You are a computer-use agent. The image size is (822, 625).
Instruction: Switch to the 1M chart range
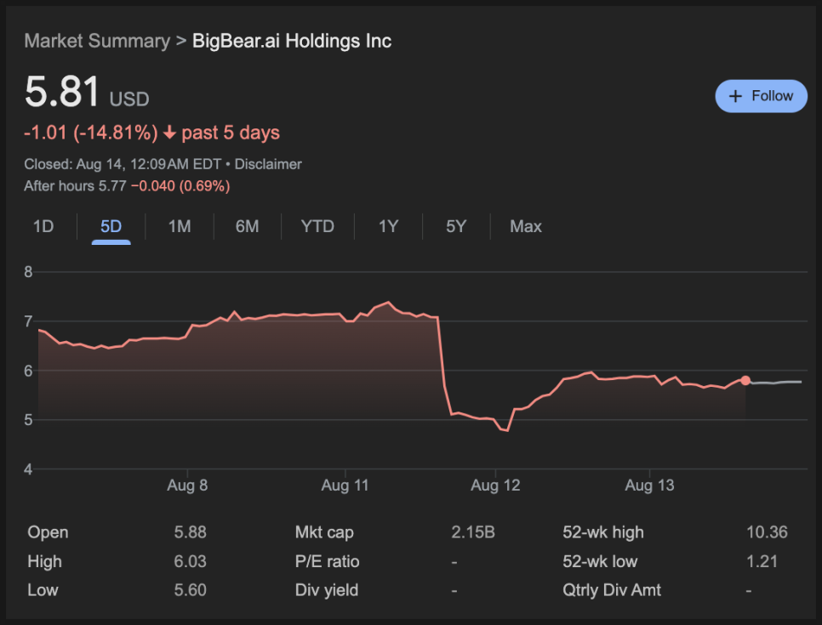[180, 226]
